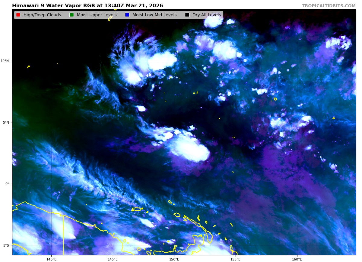Open the TROPICALTIDBITS.COM watermark link
Screen dimensions: 362x262
pyautogui.click(x=329, y=6)
